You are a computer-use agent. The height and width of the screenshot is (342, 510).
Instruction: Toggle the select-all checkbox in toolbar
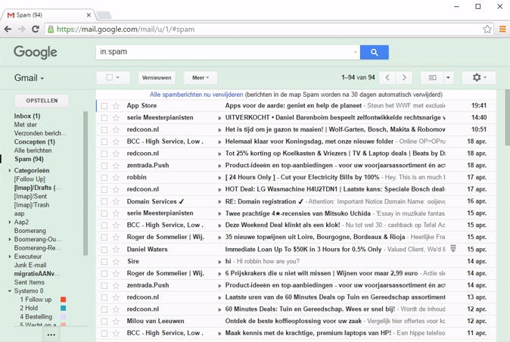[x=109, y=77]
